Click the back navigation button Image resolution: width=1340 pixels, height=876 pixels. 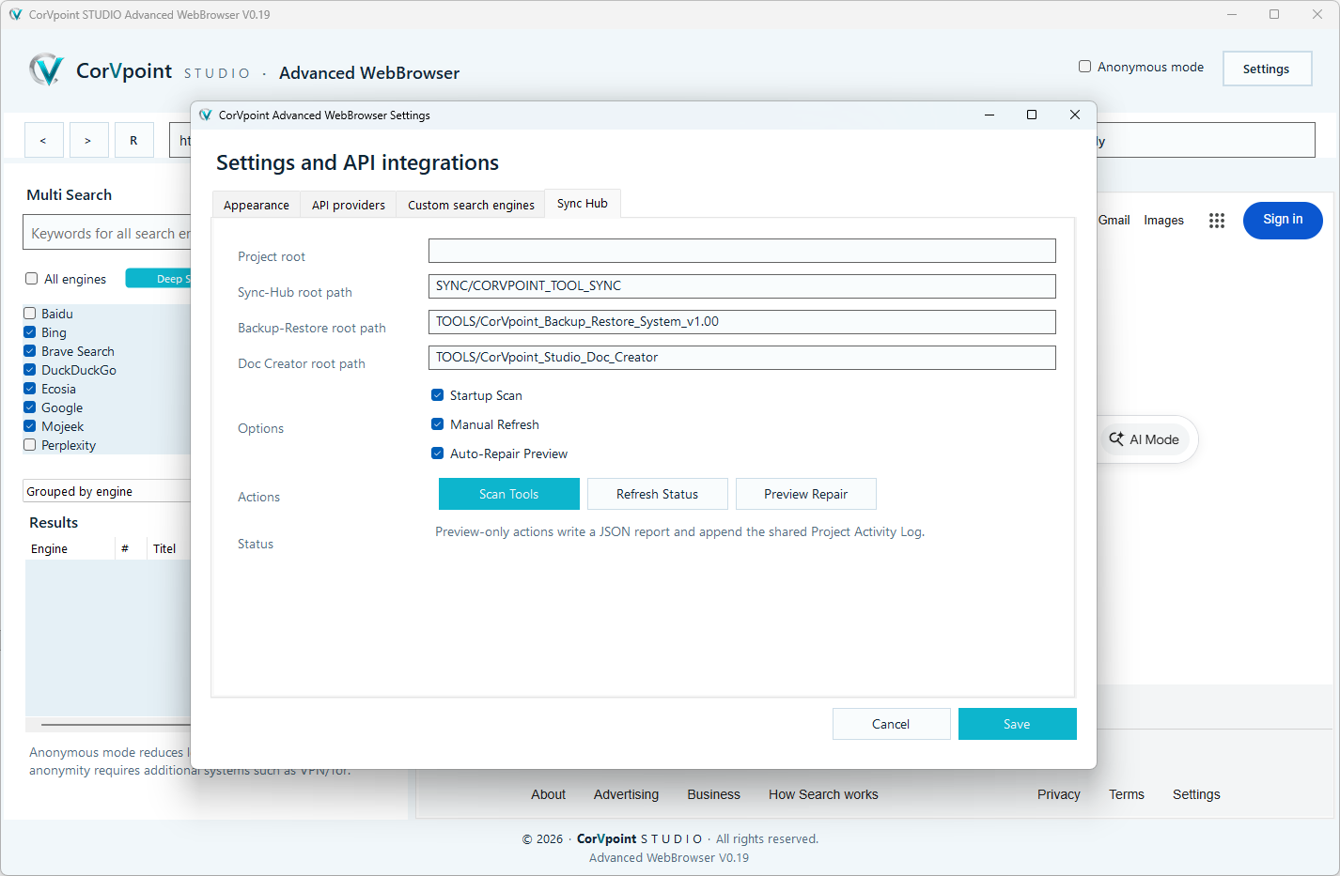tap(43, 141)
